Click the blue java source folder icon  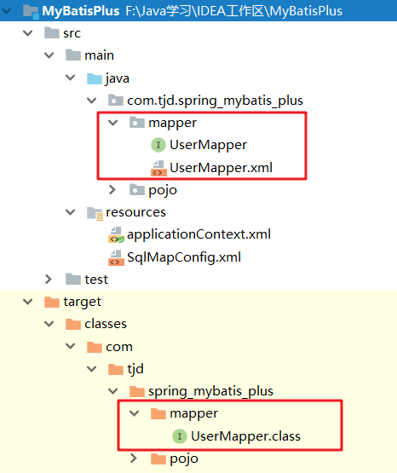[95, 78]
